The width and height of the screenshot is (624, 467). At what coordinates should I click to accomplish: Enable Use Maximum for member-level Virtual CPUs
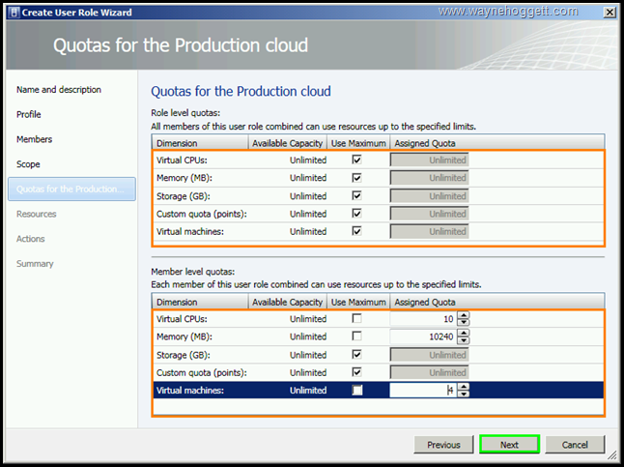pyautogui.click(x=357, y=319)
